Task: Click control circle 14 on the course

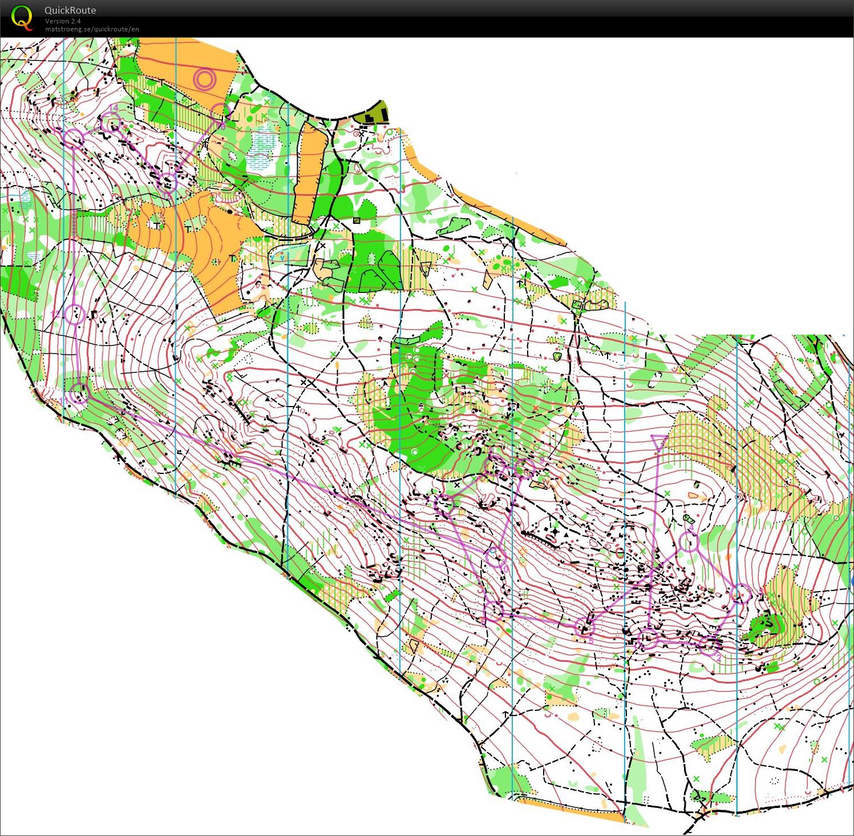Action: click(x=111, y=122)
